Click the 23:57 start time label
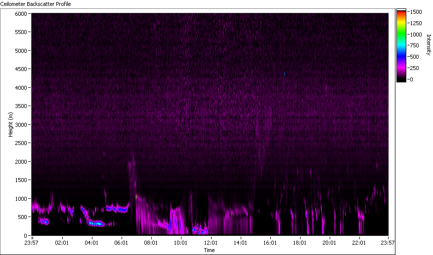The image size is (433, 255). pyautogui.click(x=31, y=243)
